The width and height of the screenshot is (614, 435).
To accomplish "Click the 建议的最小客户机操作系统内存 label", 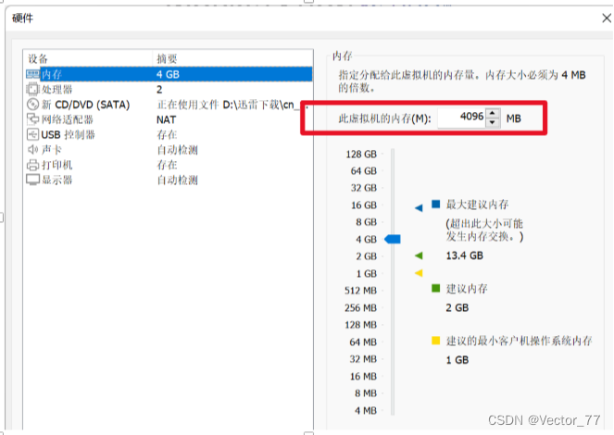I will pyautogui.click(x=520, y=341).
